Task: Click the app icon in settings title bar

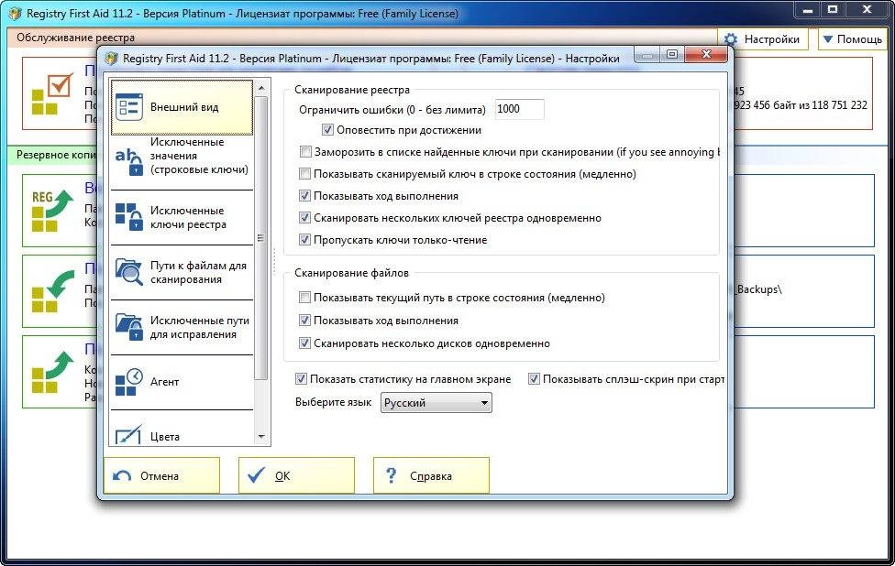Action: coord(112,58)
